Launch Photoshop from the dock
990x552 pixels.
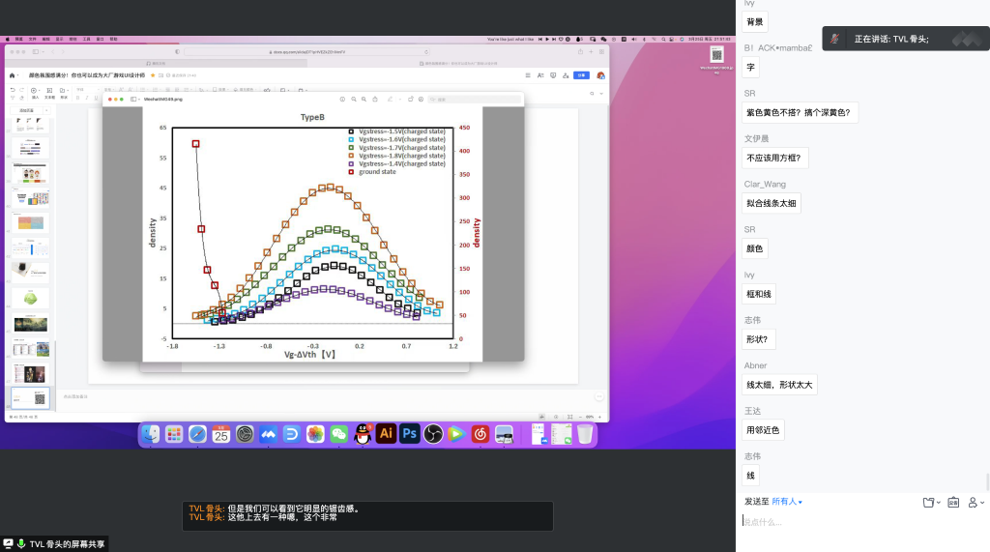coord(409,434)
